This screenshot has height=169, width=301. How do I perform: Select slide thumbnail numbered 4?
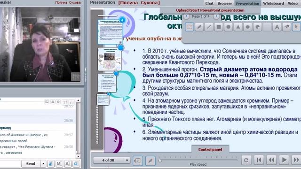click(x=110, y=31)
